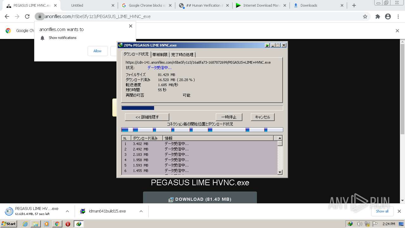Select connection row 3 with 2.183 MB
Viewport: 405px width, 228px height.
(200, 155)
